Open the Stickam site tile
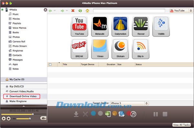Viewport: 194px width, 128px height. pyautogui.click(x=120, y=49)
